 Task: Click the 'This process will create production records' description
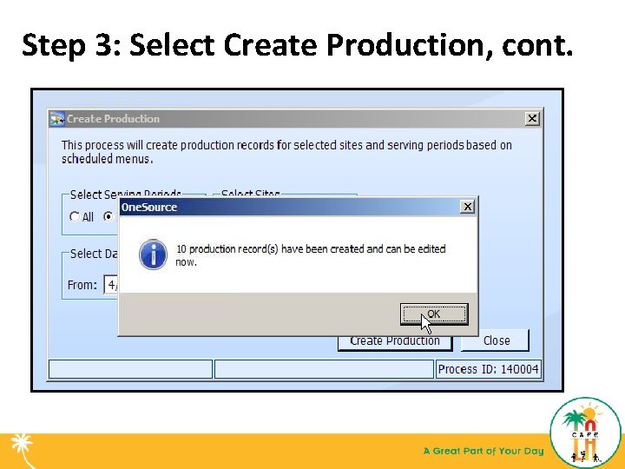(x=286, y=152)
